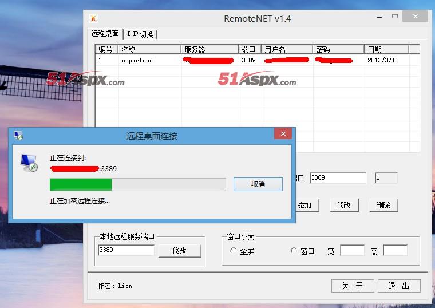Click the Remote Desktop Connection dialog title icon
Viewport: 435px width, 308px height.
coord(18,136)
